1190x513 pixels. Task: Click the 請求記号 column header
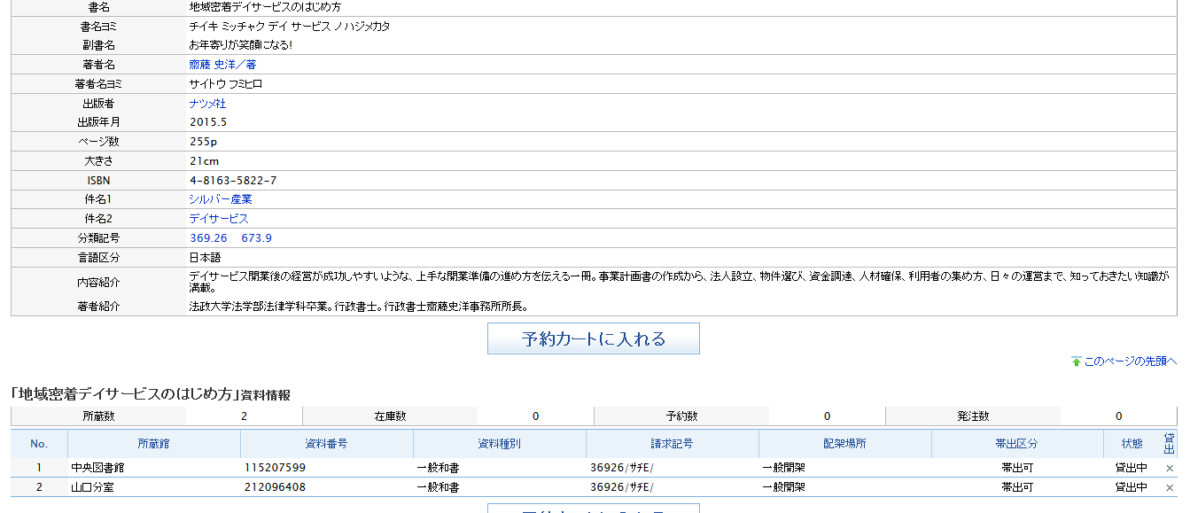672,444
